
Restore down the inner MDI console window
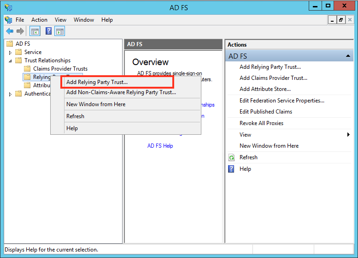click(341, 20)
